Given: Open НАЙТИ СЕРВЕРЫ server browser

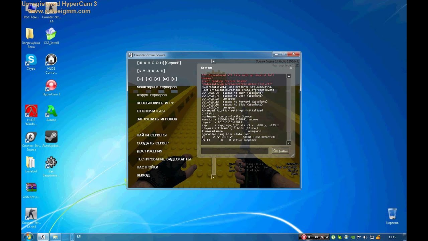Looking at the screenshot, I should [151, 135].
